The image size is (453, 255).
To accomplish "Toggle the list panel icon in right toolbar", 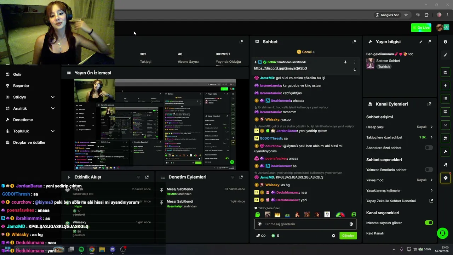I will 445,98.
